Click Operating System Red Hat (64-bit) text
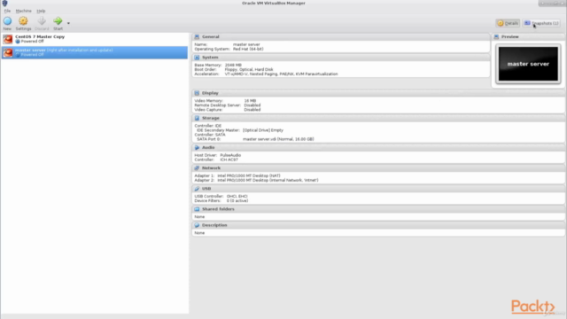Image resolution: width=567 pixels, height=319 pixels. pyautogui.click(x=248, y=50)
